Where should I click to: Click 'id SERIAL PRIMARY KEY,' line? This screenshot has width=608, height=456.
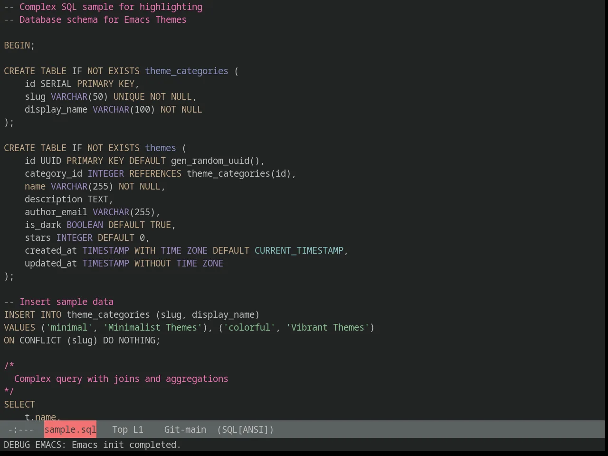(x=82, y=84)
